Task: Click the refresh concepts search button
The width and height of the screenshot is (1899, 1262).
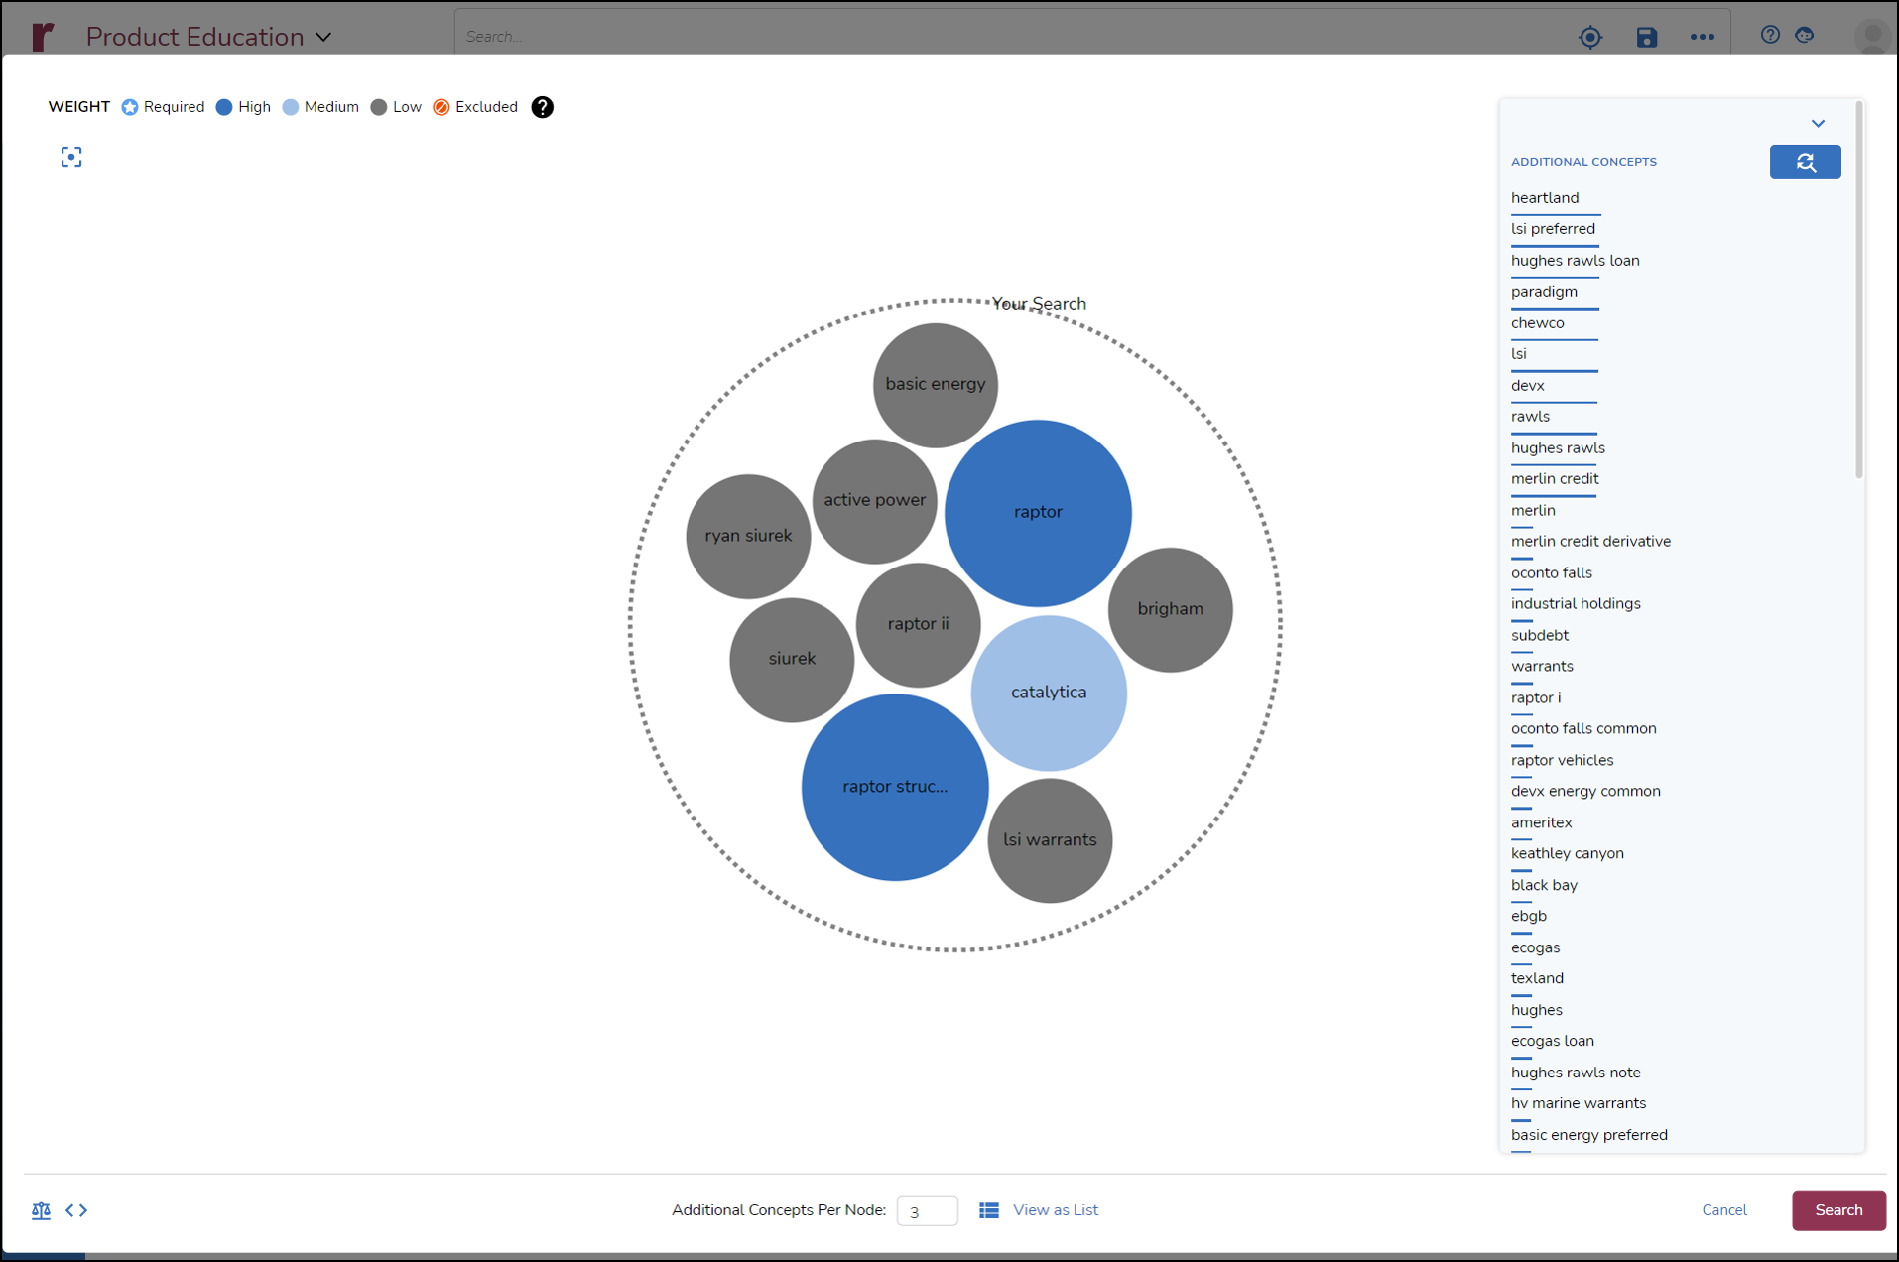Action: pos(1805,162)
